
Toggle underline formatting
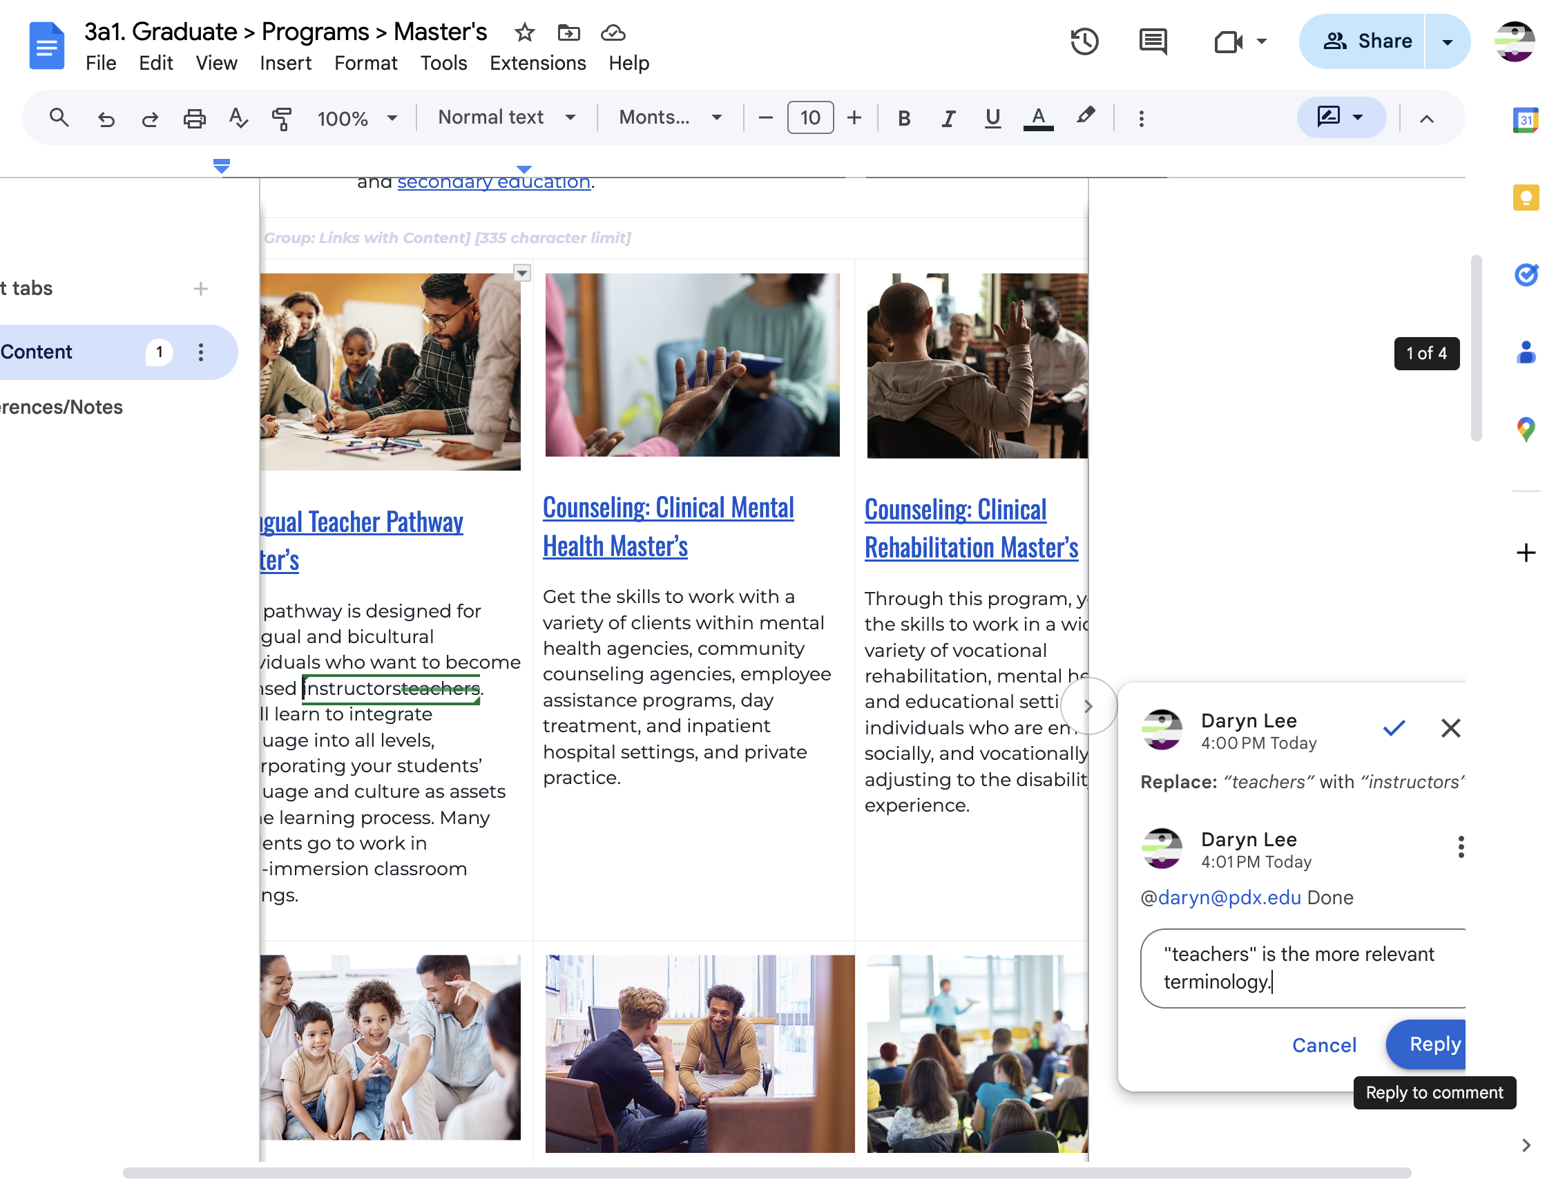tap(992, 118)
